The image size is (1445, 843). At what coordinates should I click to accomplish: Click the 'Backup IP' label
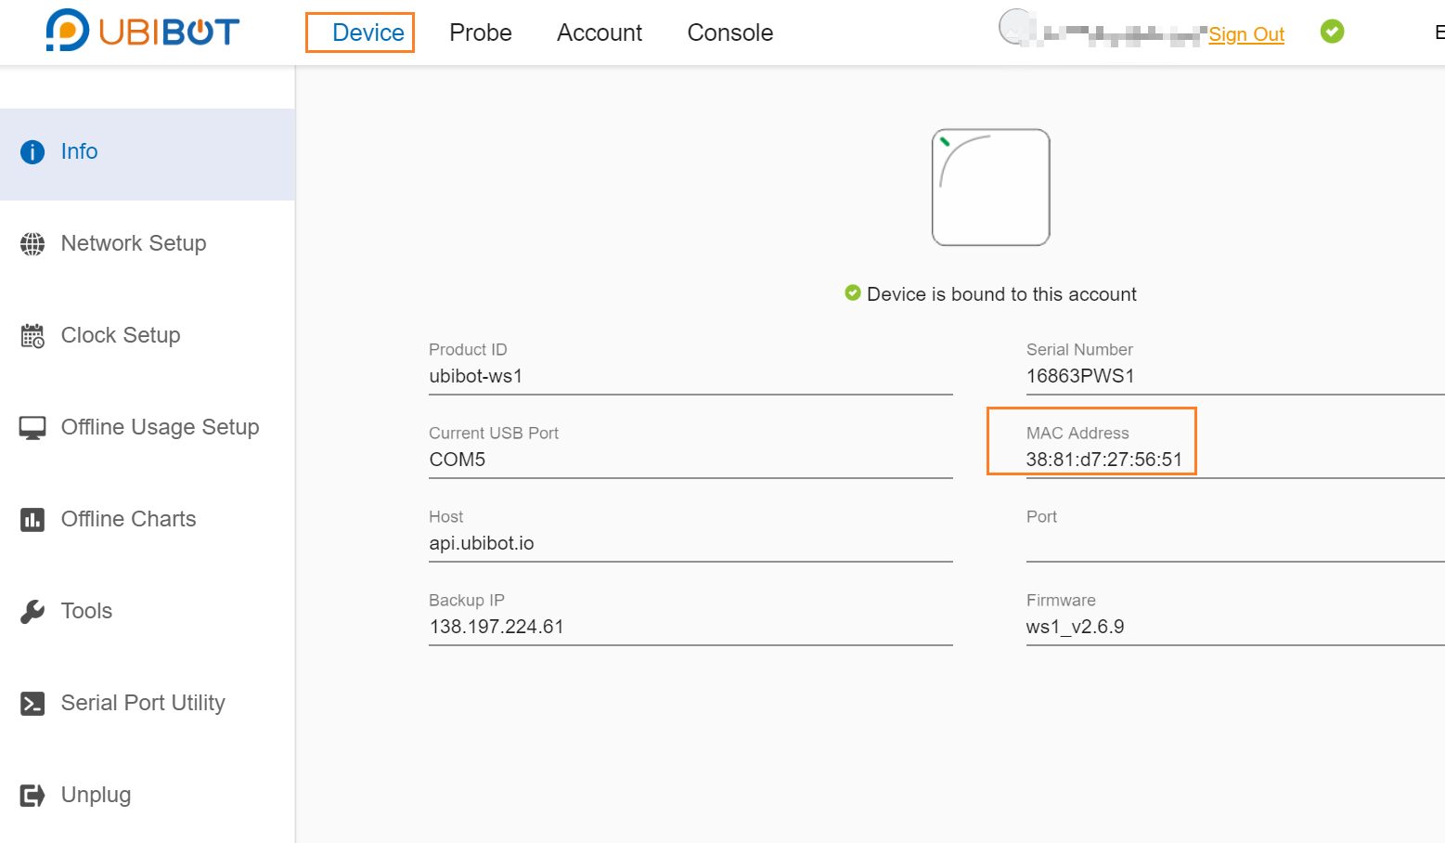tap(467, 601)
